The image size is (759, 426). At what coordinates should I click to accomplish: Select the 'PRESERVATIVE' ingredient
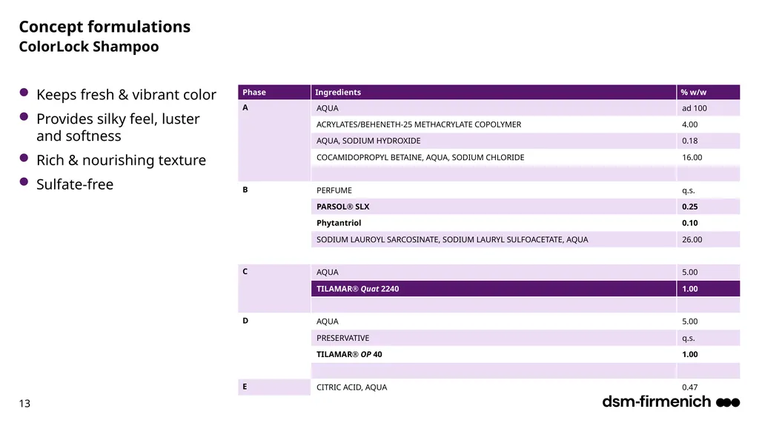click(342, 338)
